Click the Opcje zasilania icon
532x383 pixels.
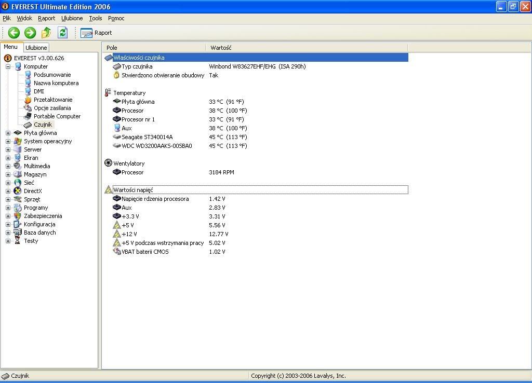28,108
